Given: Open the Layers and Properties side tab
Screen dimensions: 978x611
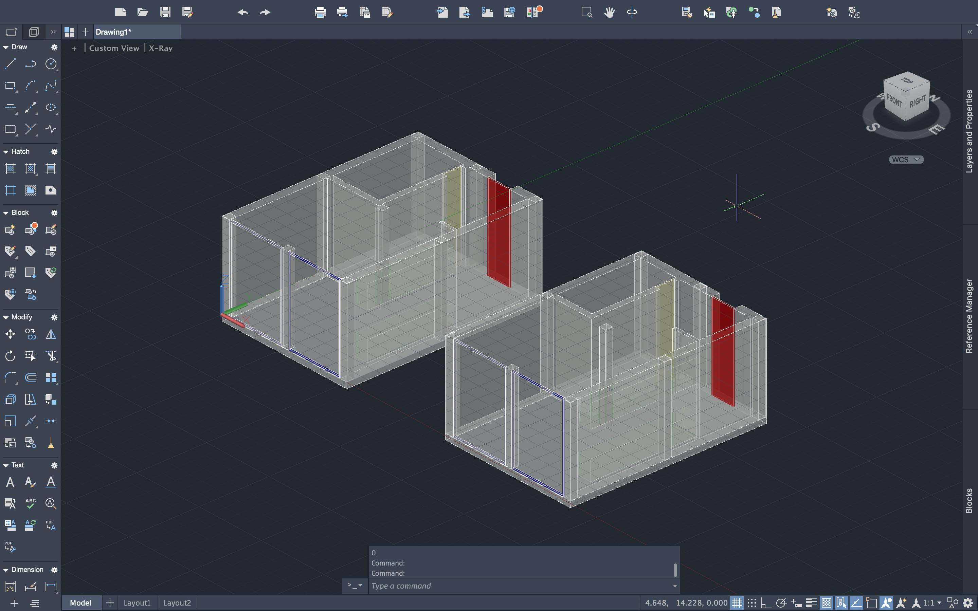Looking at the screenshot, I should 969,131.
